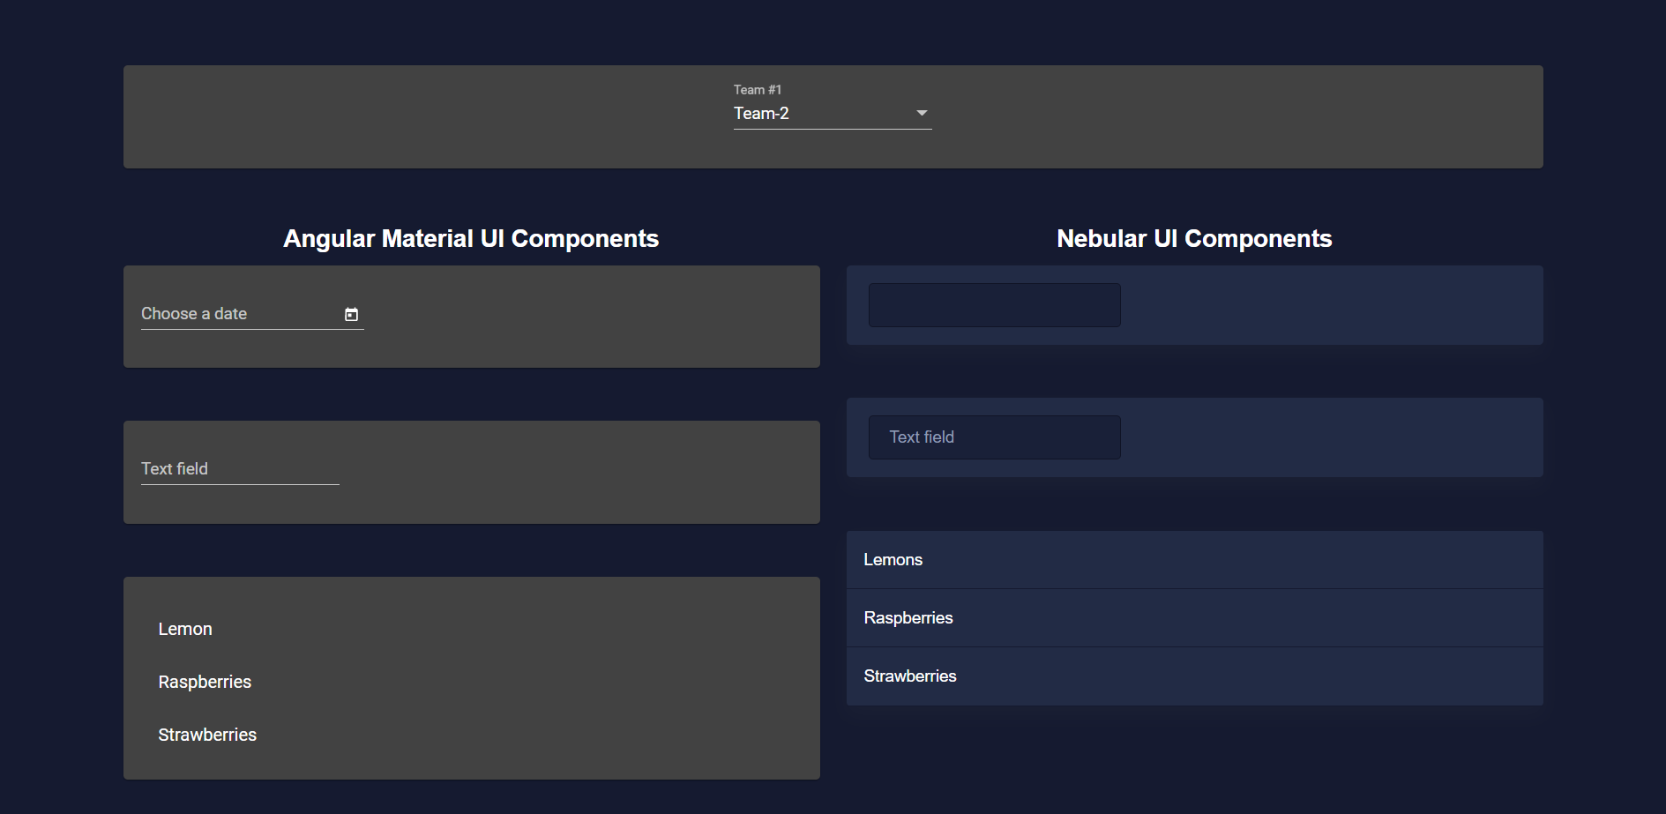
Task: Select Raspberries in the Nebular list
Action: (908, 617)
